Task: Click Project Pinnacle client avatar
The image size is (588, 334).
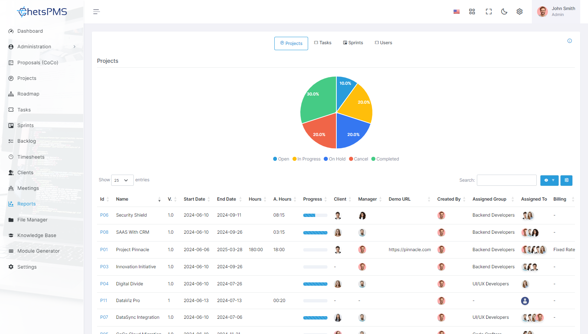Action: [x=338, y=250]
